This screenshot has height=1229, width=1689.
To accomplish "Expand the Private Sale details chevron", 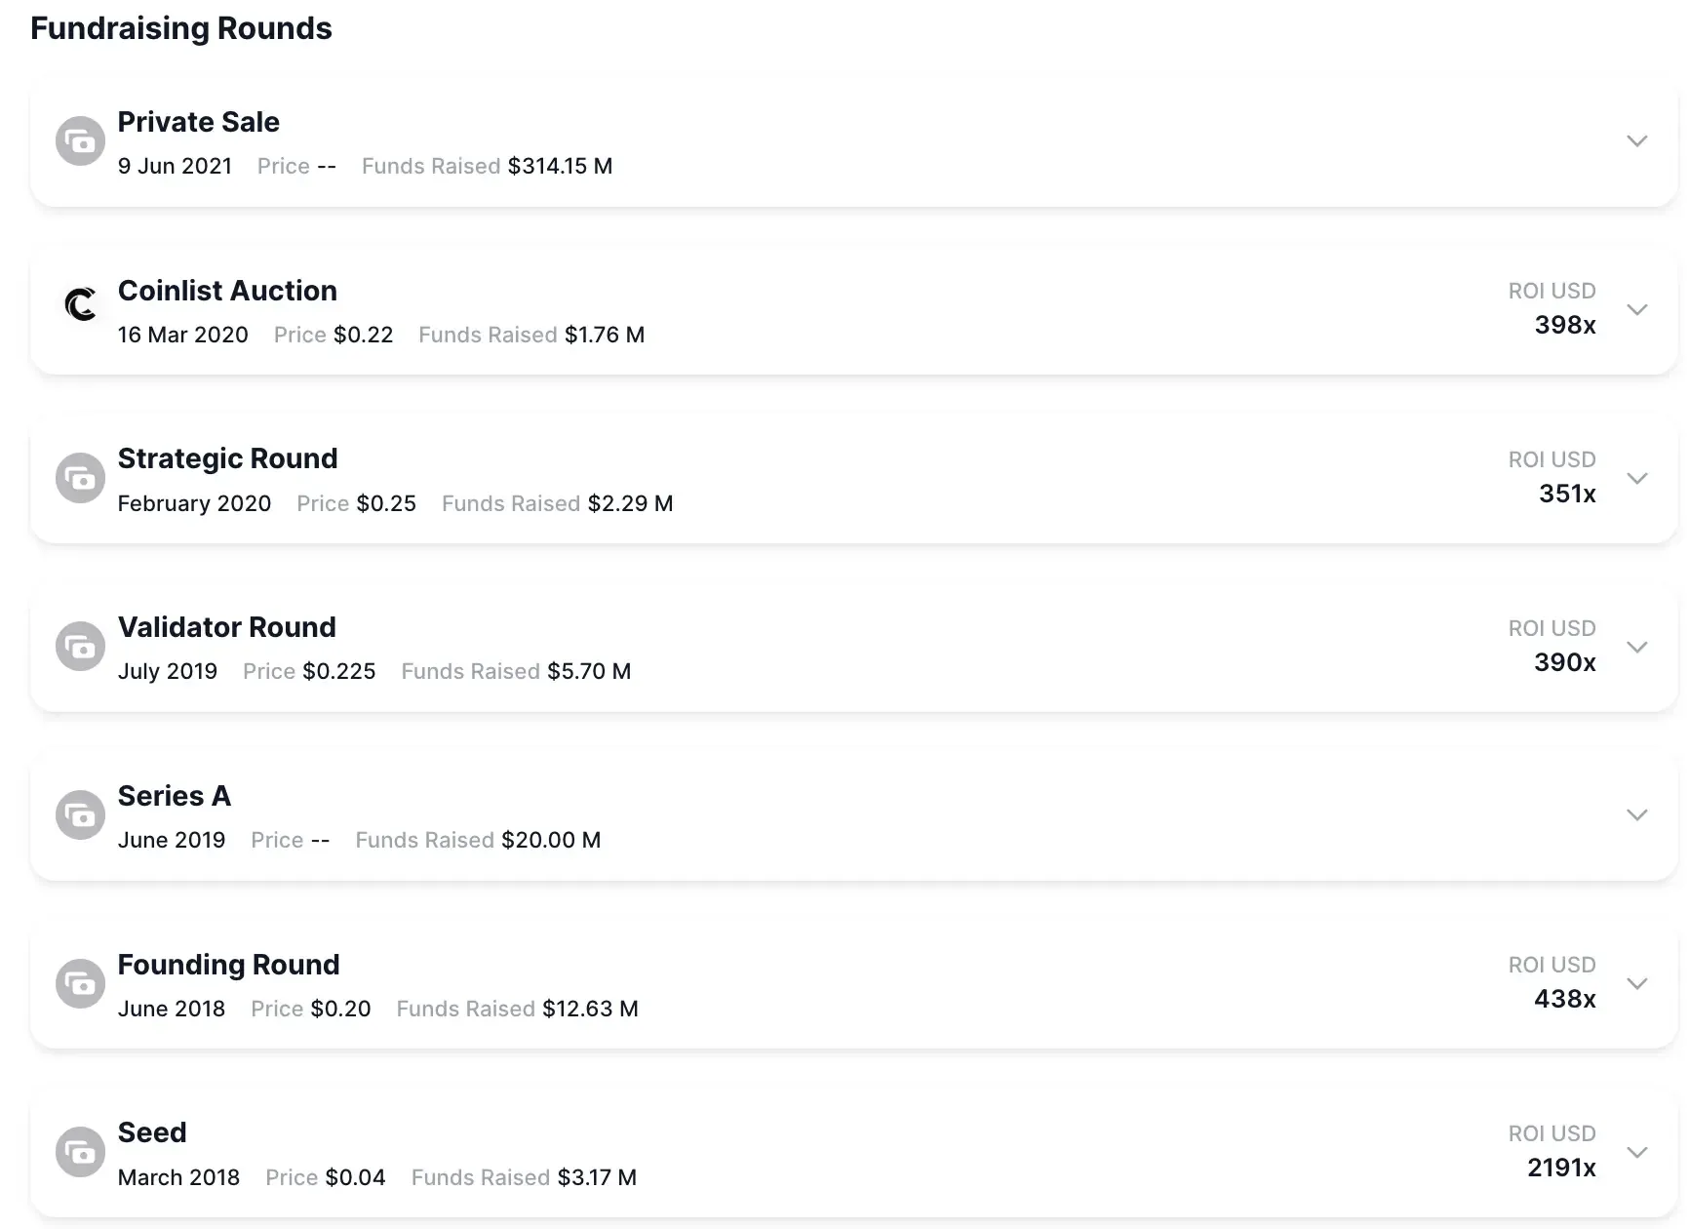I will click(1637, 141).
